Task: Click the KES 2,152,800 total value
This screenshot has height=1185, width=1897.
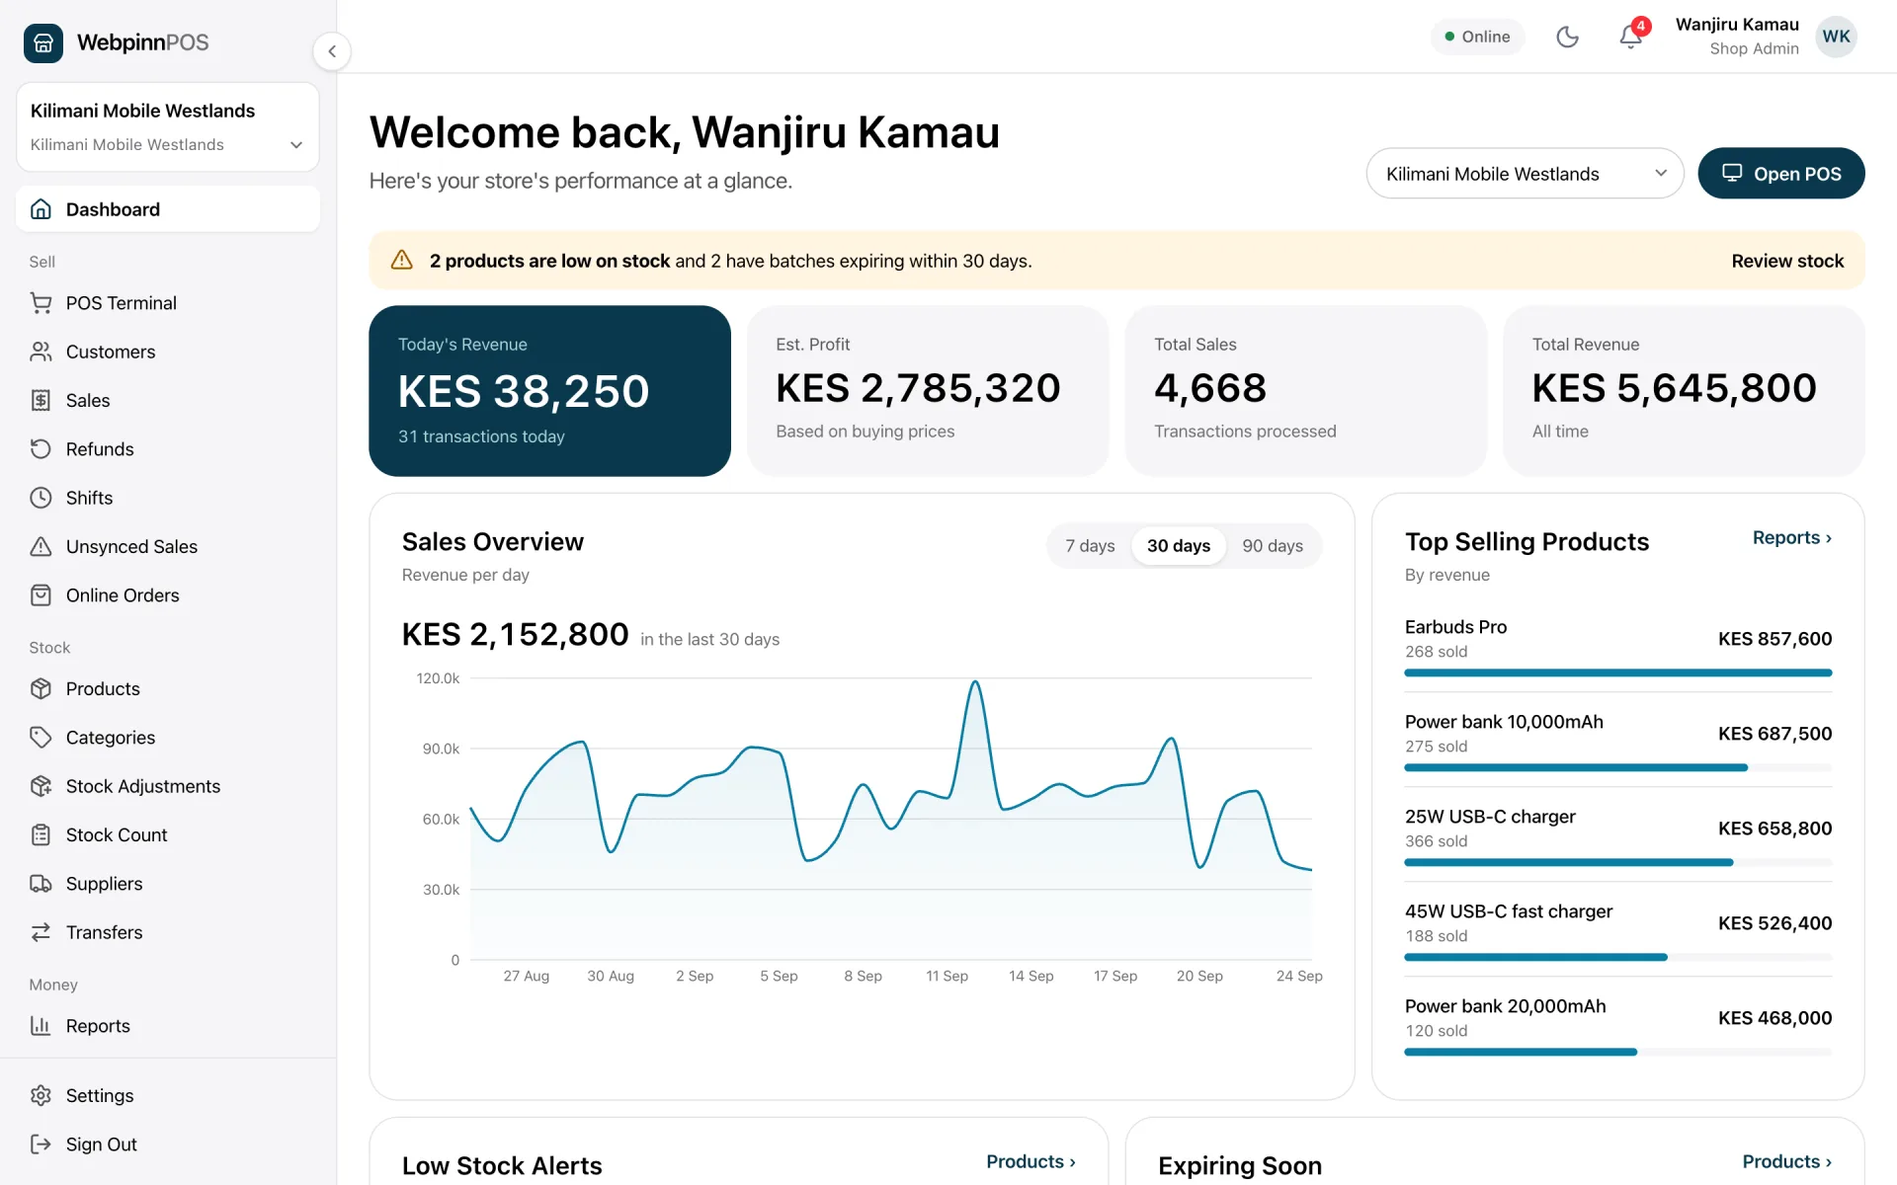Action: pyautogui.click(x=515, y=634)
